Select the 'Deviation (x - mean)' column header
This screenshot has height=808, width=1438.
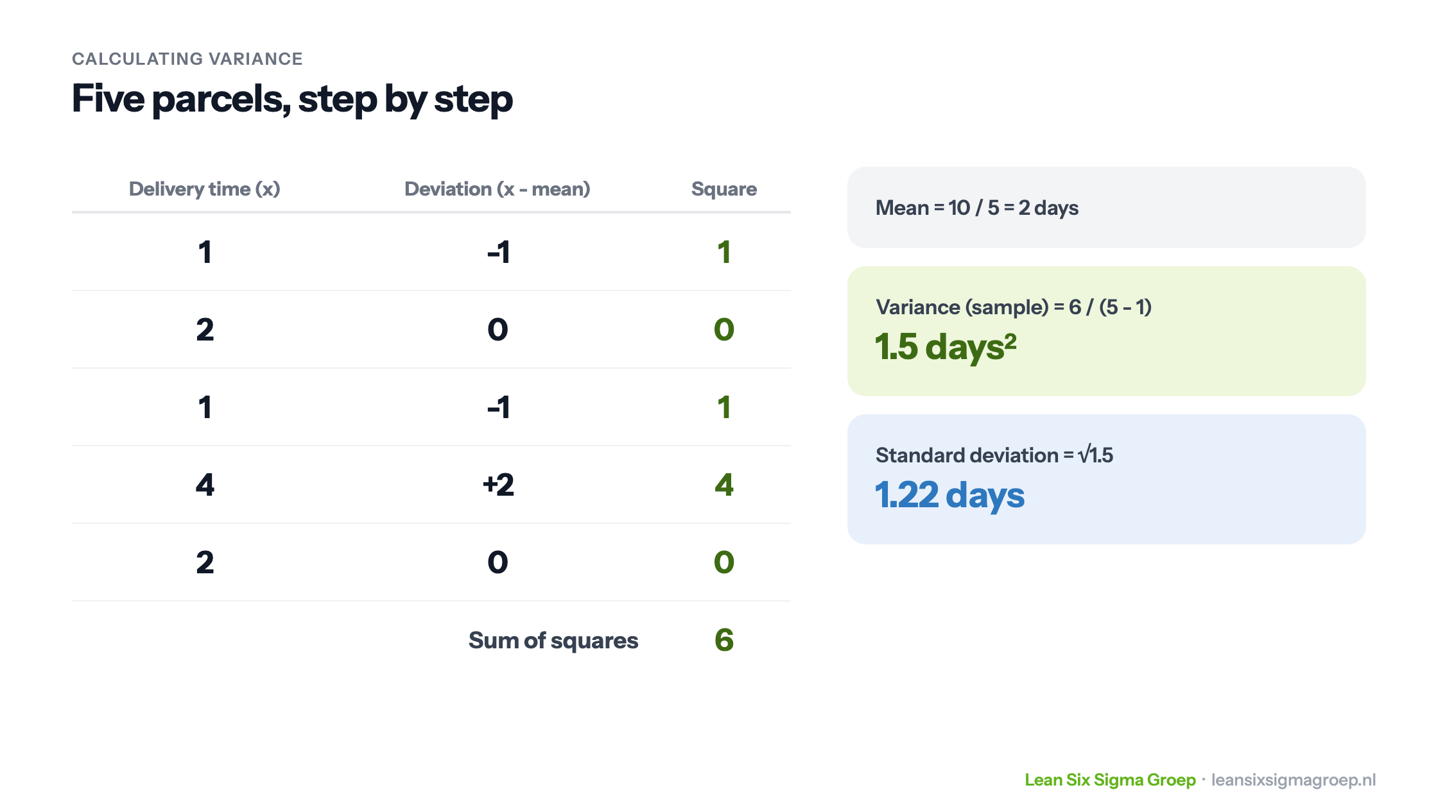coord(498,189)
